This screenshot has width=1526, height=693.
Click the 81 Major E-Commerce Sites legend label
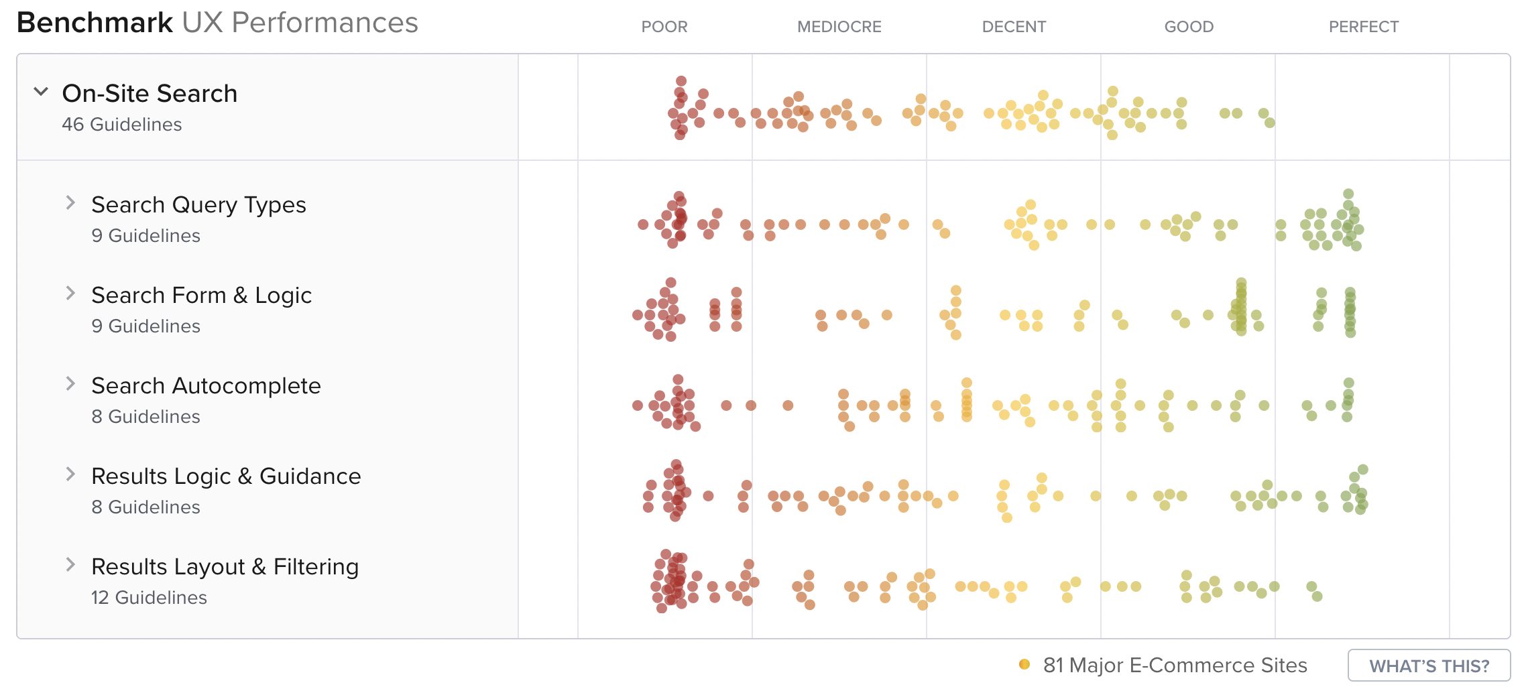(1175, 665)
